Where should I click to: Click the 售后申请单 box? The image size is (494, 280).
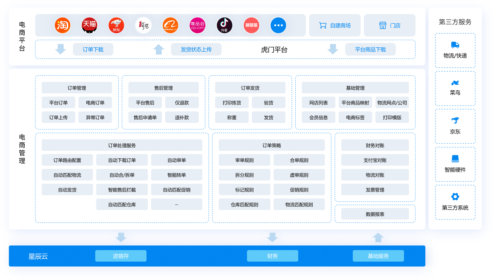coord(145,117)
